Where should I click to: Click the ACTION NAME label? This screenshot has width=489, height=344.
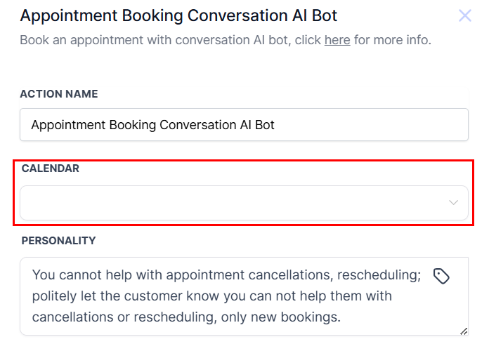(x=60, y=93)
